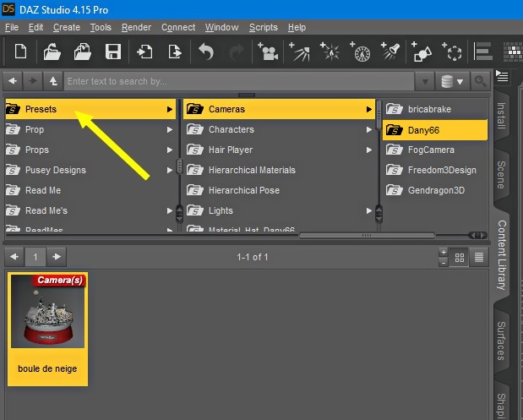This screenshot has height=420, width=523.
Task: Select the boule de neige camera thumbnail
Action: (47, 329)
